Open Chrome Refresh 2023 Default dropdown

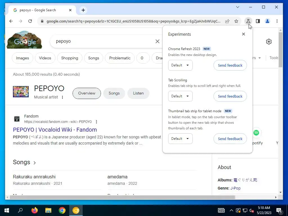[x=180, y=65]
